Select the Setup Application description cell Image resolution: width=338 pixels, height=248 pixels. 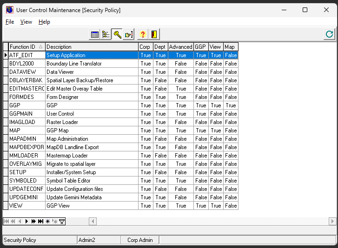pyautogui.click(x=92, y=55)
